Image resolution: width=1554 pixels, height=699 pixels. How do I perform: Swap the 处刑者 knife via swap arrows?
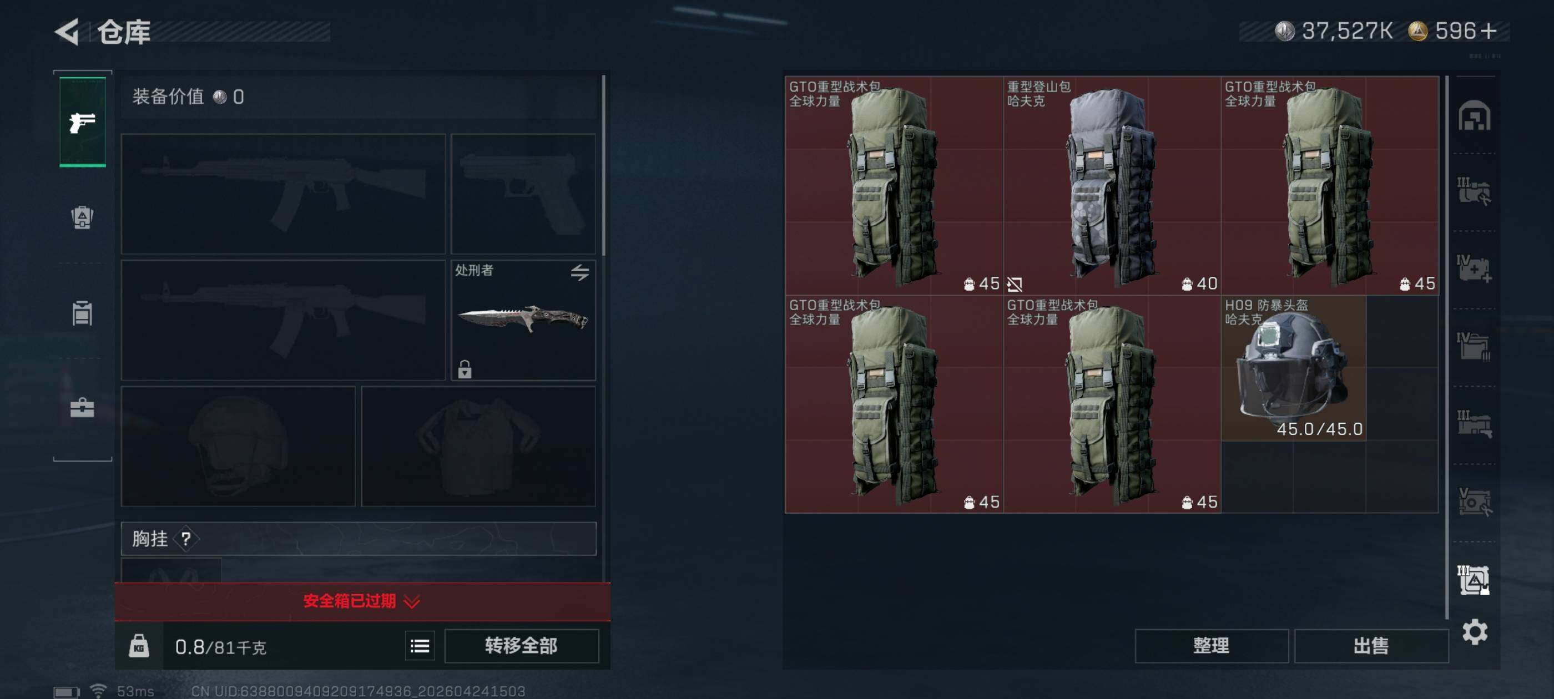tap(580, 272)
